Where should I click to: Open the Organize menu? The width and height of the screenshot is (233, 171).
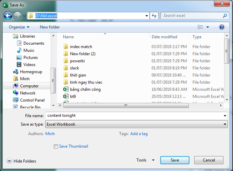19,27
